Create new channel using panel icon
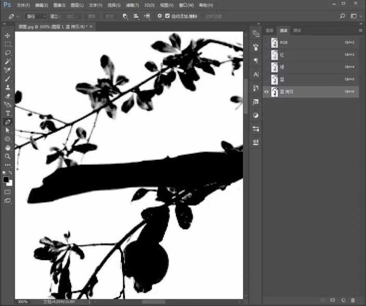The width and height of the screenshot is (366, 306). [x=343, y=300]
